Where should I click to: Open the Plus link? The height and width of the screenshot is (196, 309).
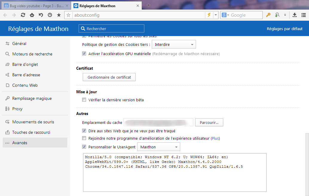coord(215,139)
